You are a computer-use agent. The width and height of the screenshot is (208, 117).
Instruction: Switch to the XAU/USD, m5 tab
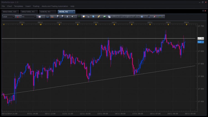[x=9, y=12]
